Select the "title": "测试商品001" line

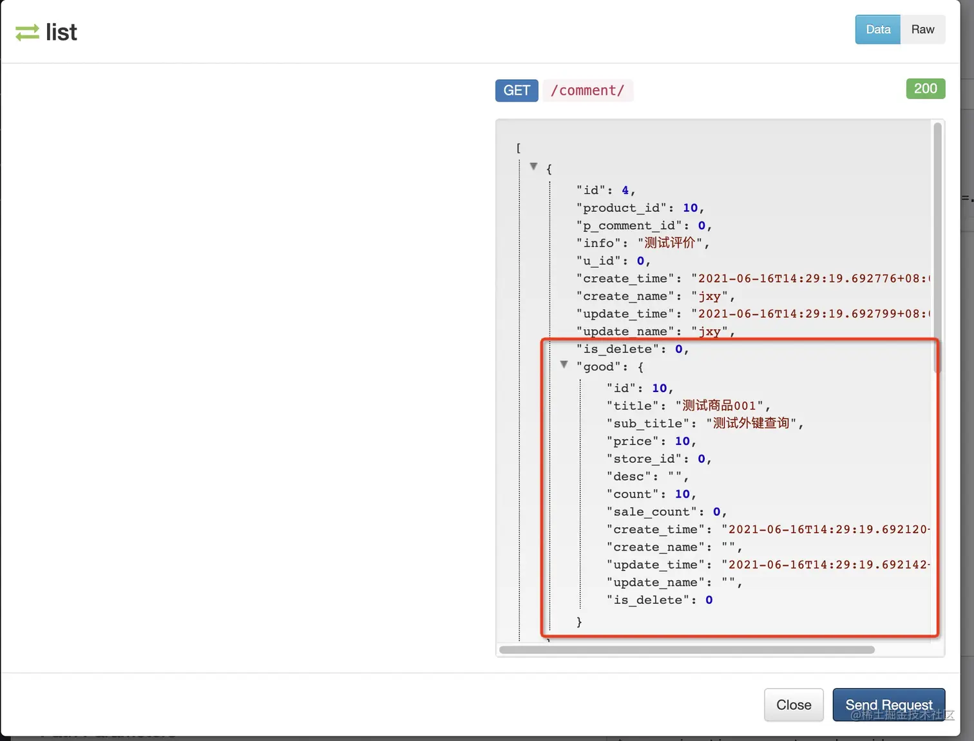[x=689, y=406]
